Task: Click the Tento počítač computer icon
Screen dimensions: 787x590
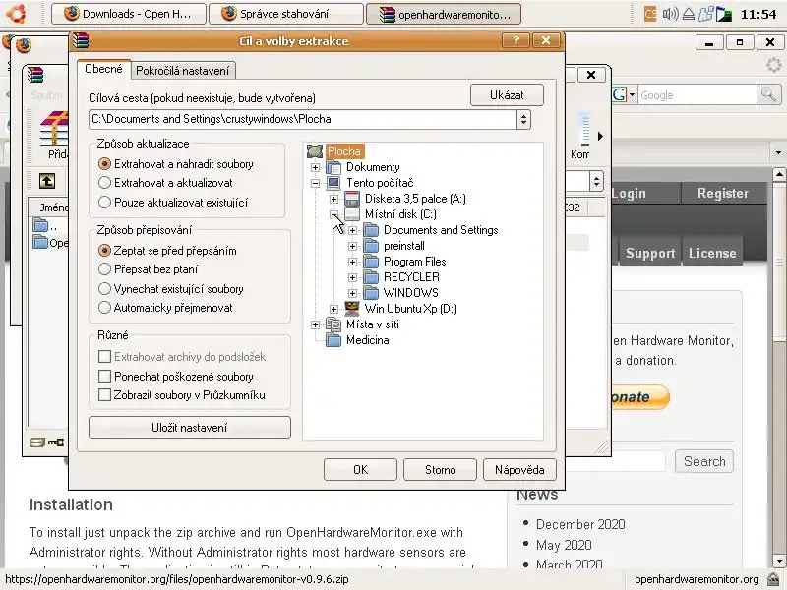Action: [x=333, y=183]
